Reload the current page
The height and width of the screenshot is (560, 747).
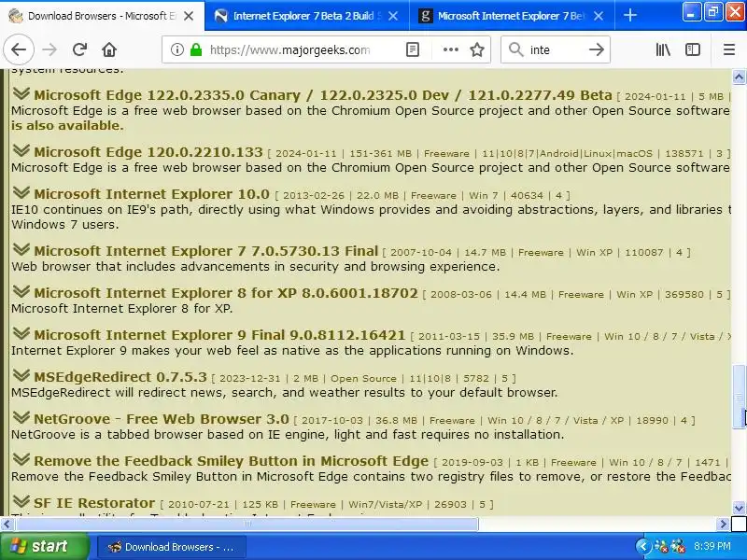[79, 49]
